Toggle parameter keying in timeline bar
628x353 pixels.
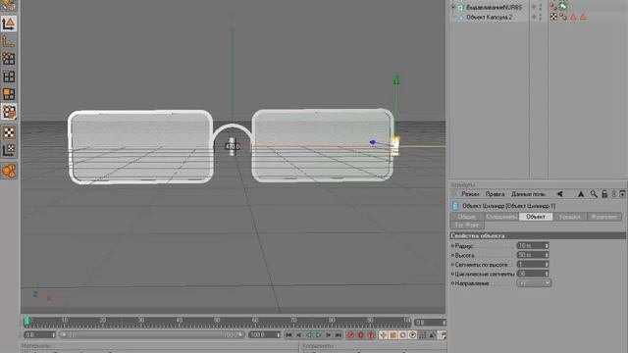(x=413, y=335)
